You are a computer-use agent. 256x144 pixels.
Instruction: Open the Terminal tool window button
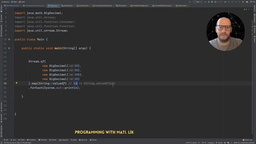[x=43, y=140]
